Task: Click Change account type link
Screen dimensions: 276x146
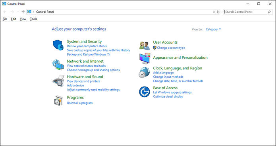Action: pos(171,48)
